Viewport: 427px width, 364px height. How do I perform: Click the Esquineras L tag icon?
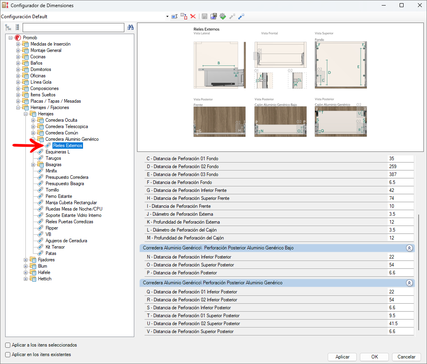pos(41,152)
